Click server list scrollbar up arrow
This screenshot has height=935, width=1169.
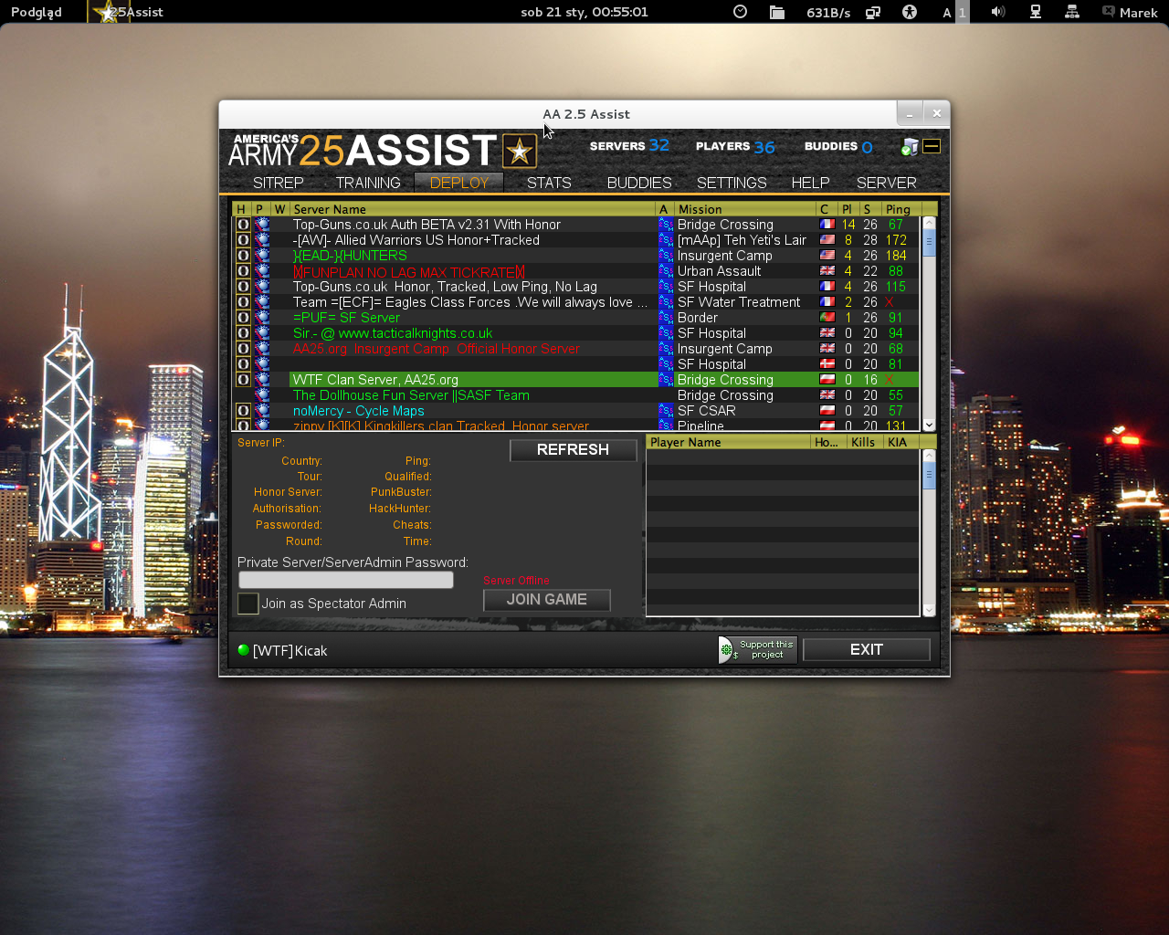929,223
